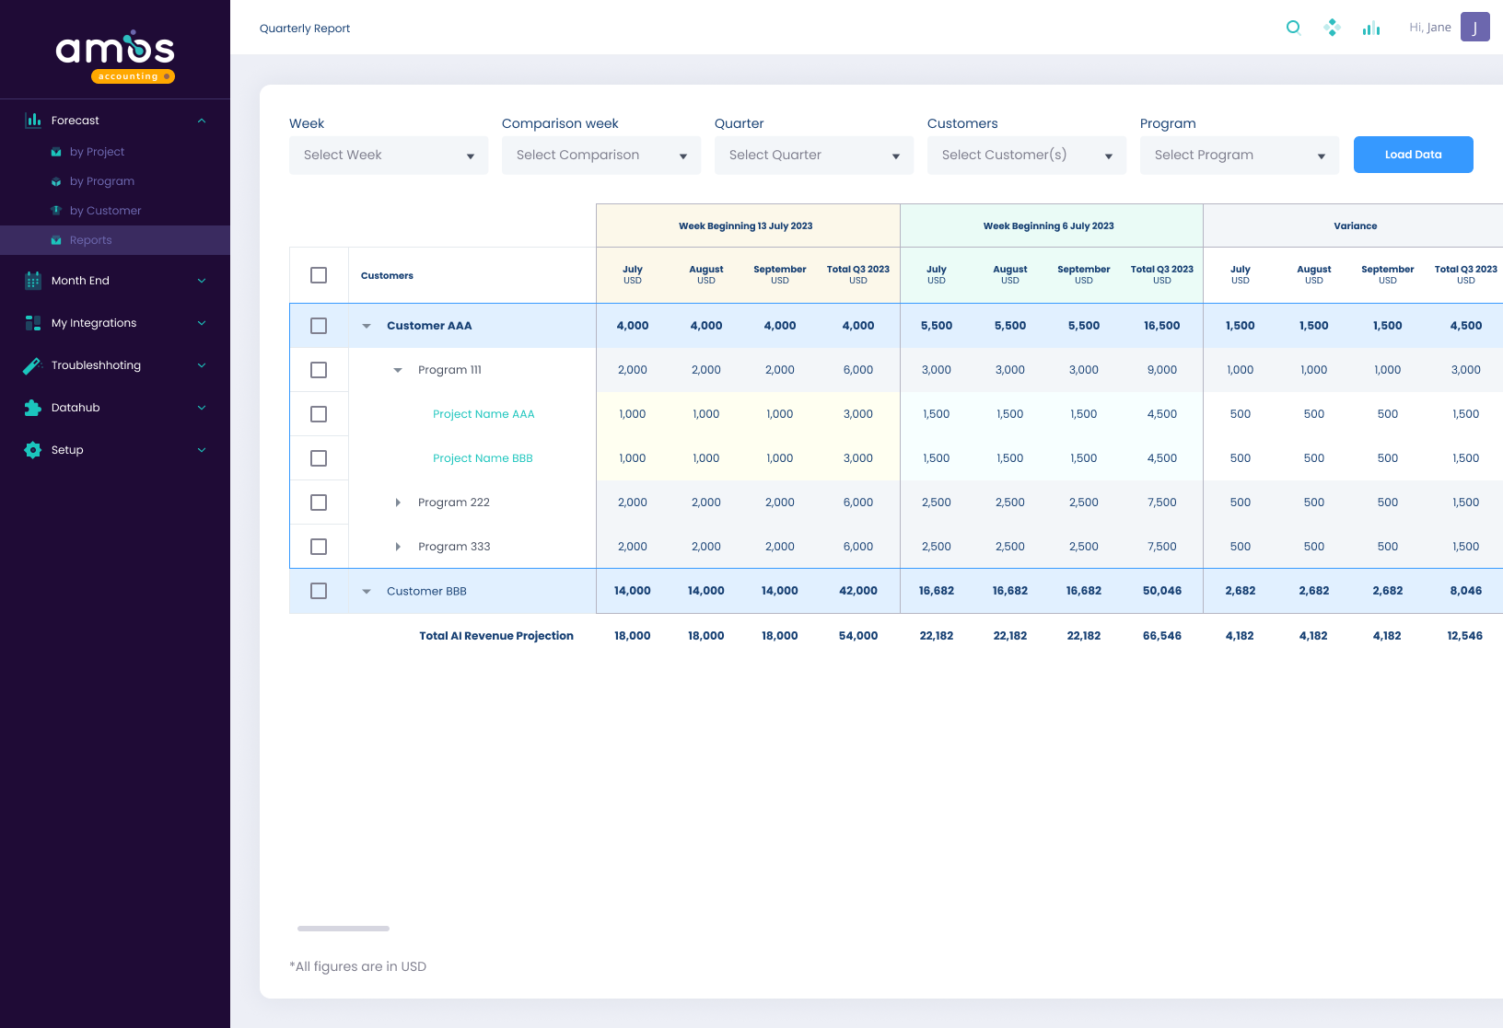Open the Select Week dropdown
Screen dimensions: 1503x1028
(x=389, y=156)
